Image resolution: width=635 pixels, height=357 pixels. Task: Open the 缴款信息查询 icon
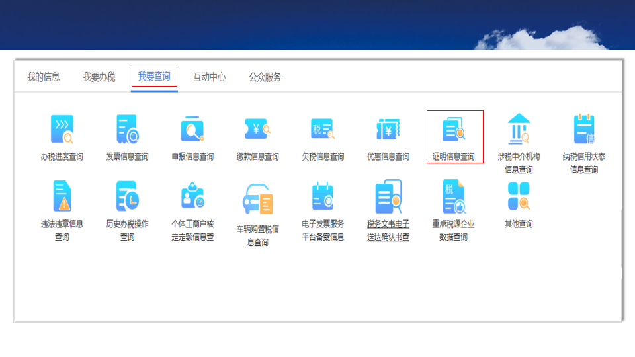[257, 129]
